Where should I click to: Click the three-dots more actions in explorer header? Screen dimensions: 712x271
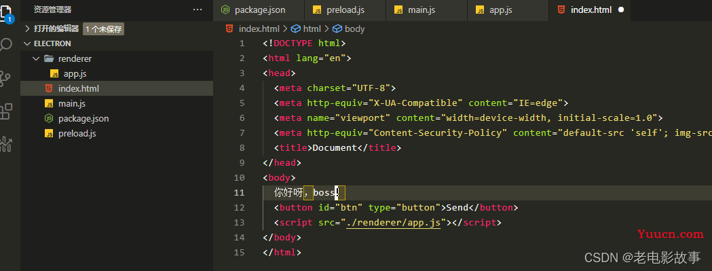point(198,10)
